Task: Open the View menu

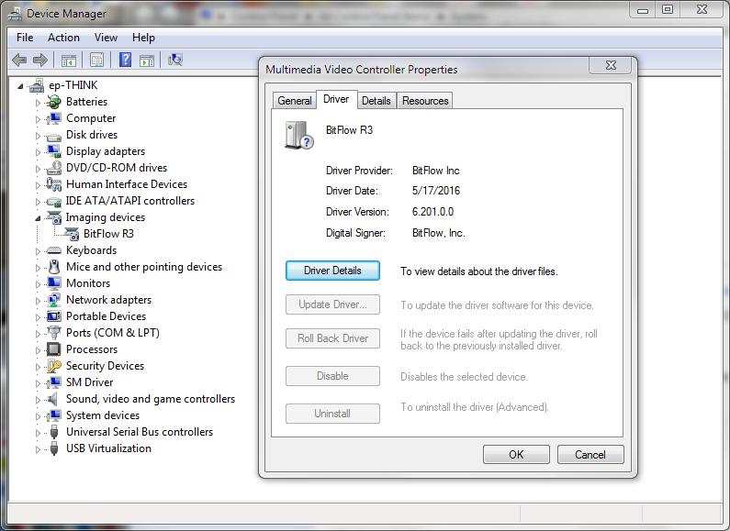Action: pyautogui.click(x=106, y=38)
